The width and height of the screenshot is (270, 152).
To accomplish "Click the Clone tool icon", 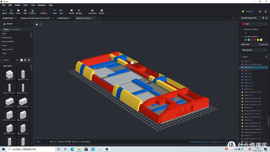I will click(x=18, y=11).
